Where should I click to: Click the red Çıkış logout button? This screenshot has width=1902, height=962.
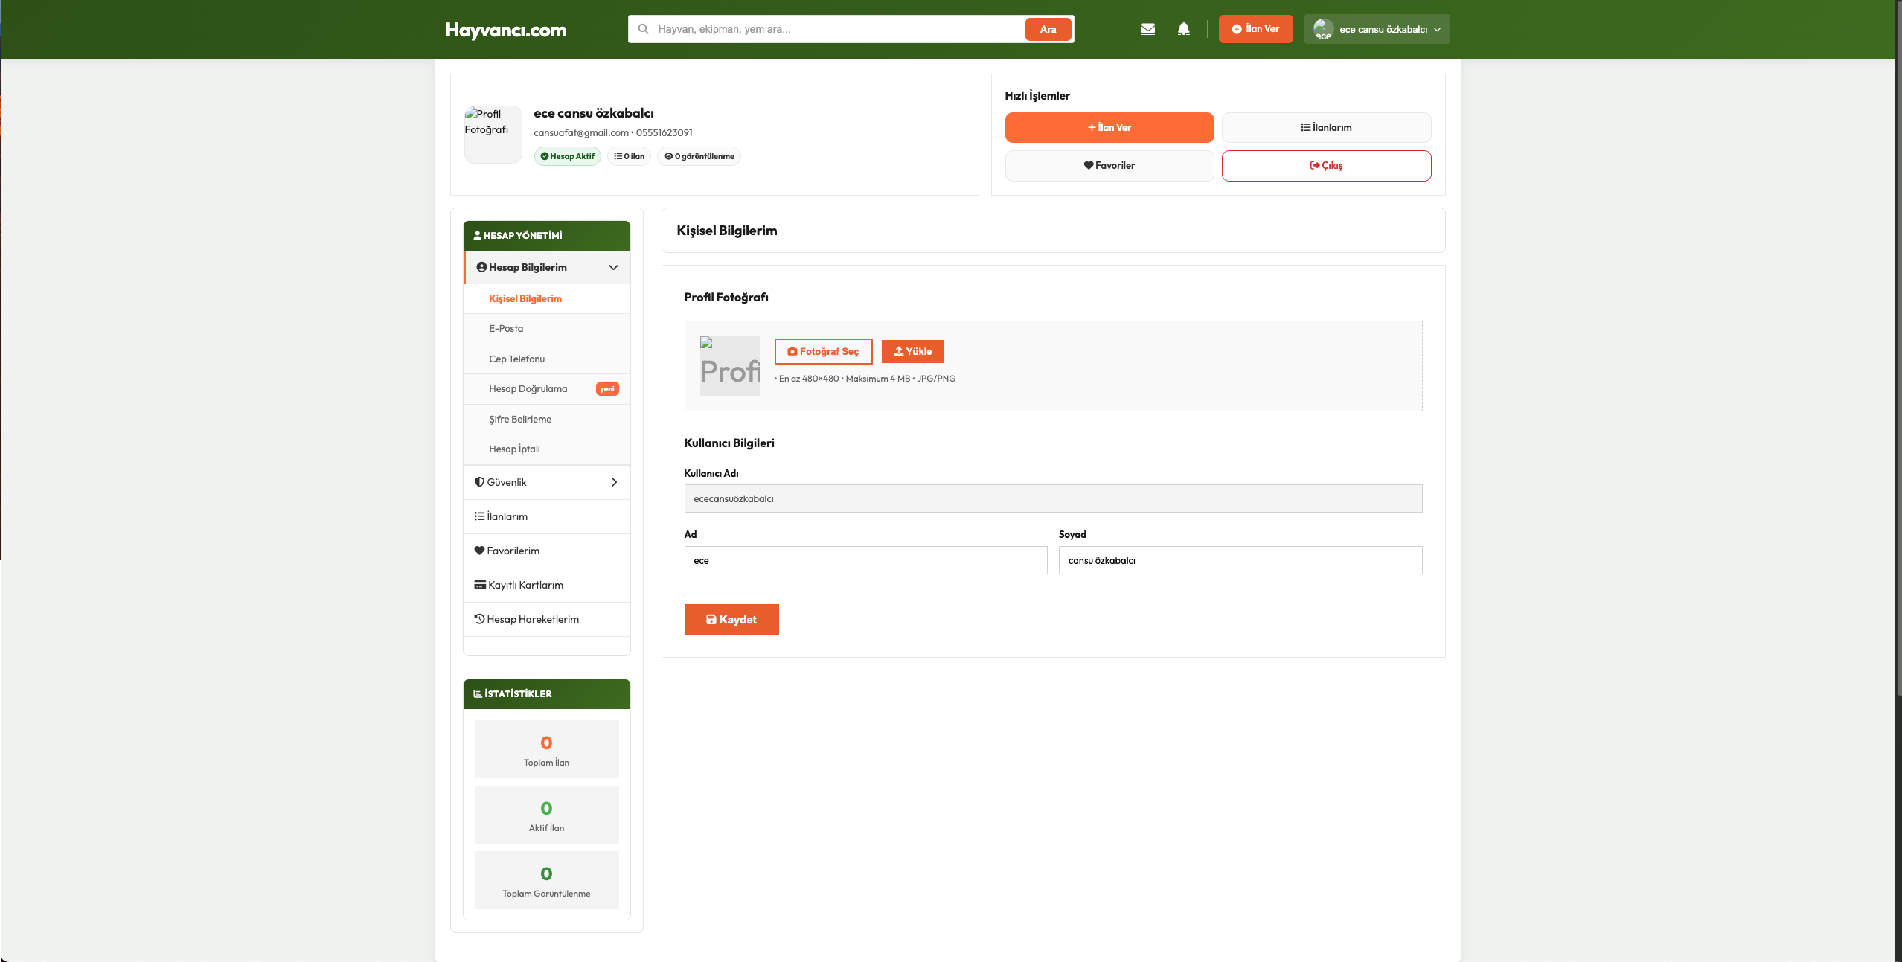[x=1325, y=165]
